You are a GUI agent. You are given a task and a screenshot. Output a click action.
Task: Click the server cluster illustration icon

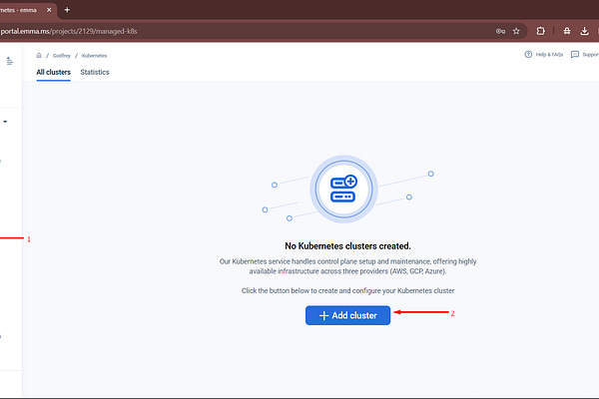tap(343, 189)
